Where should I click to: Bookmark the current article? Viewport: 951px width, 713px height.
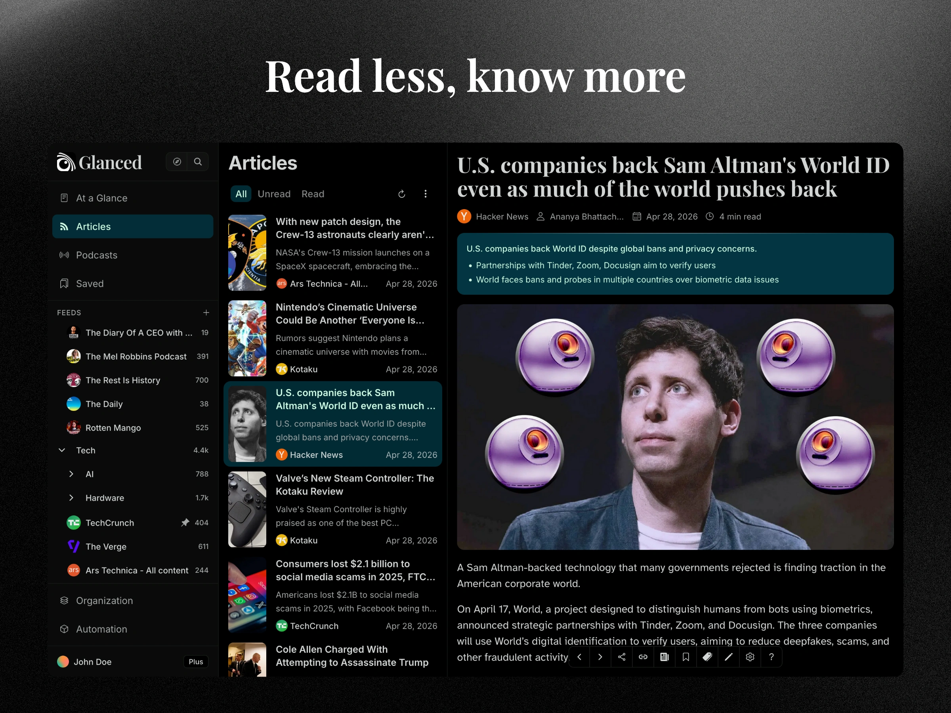pyautogui.click(x=686, y=657)
